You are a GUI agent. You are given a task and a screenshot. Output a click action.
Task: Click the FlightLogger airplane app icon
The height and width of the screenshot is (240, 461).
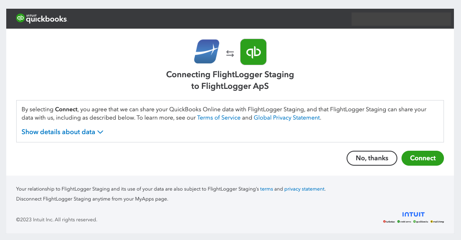coord(206,51)
